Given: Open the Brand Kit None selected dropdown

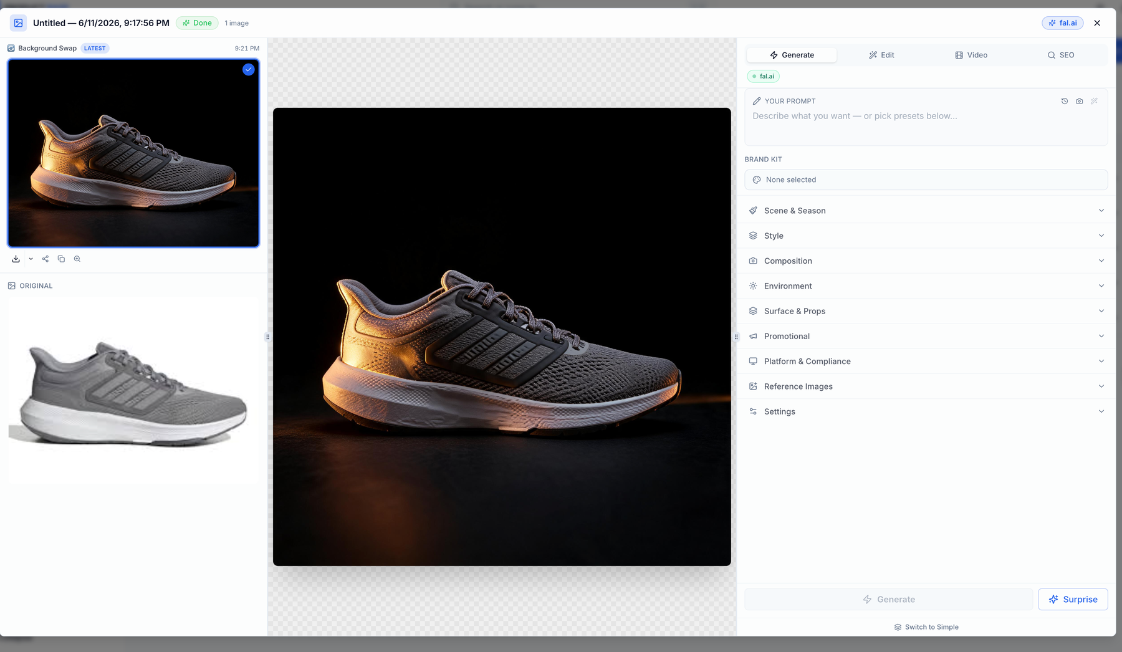Looking at the screenshot, I should tap(926, 180).
